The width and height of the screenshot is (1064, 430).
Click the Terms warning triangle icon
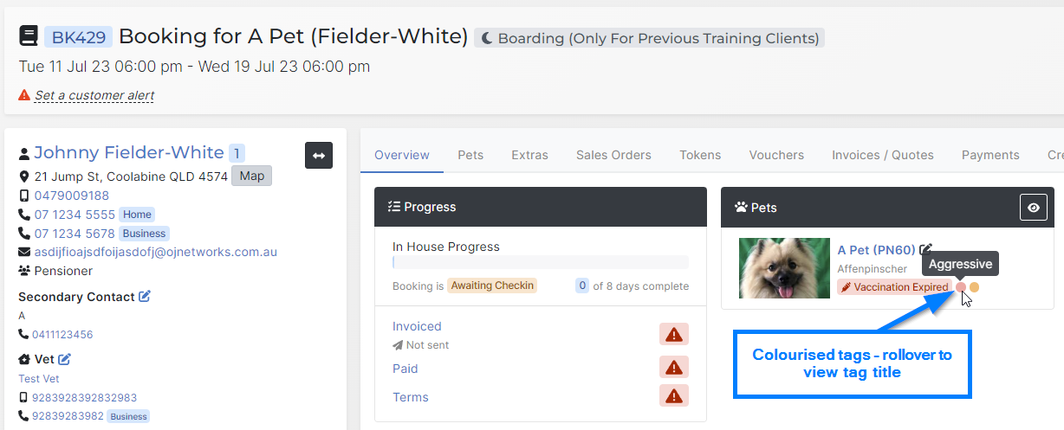click(674, 396)
